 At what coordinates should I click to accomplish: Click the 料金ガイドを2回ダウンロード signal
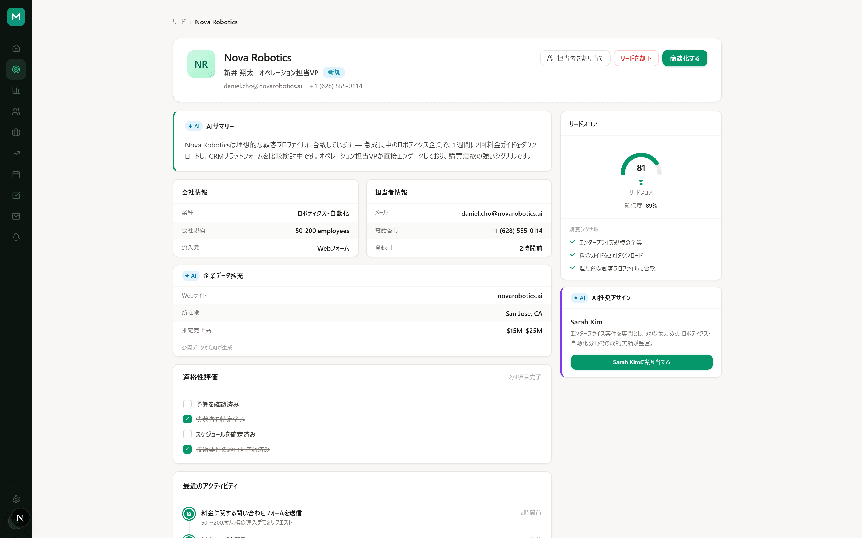tap(611, 256)
